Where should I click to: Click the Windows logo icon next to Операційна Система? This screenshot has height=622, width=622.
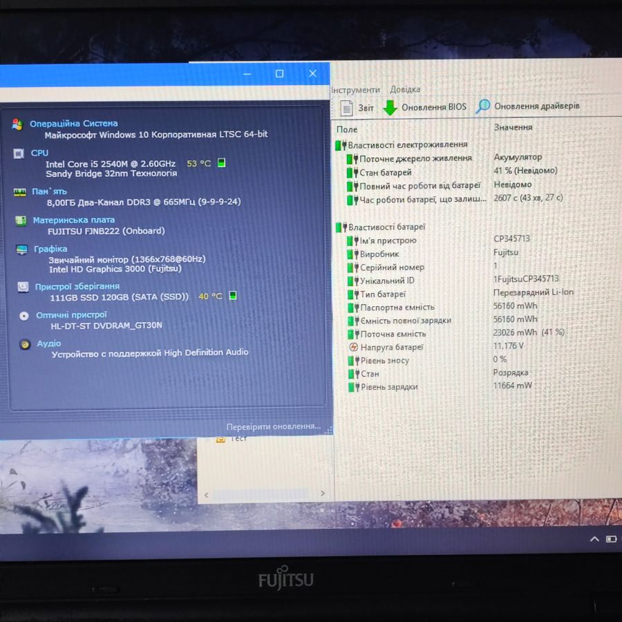(17, 124)
